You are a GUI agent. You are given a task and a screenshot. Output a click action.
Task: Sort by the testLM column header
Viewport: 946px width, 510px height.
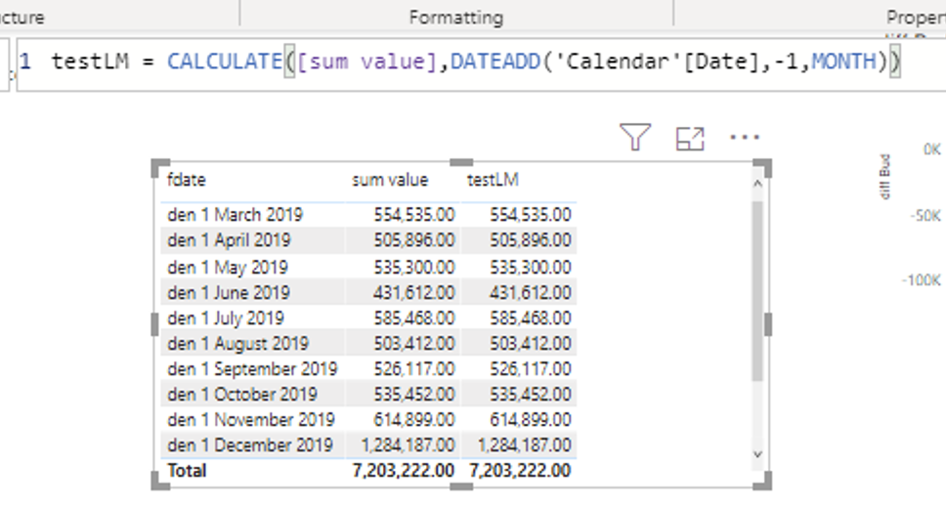tap(493, 180)
